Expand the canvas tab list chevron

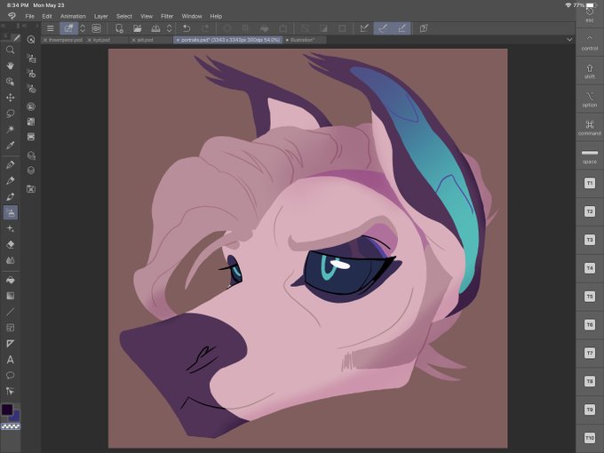coord(569,40)
